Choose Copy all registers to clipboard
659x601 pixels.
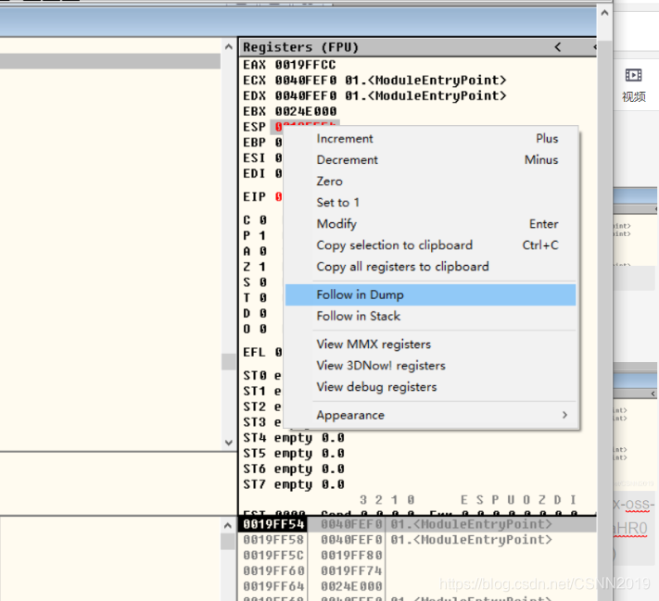(x=430, y=267)
